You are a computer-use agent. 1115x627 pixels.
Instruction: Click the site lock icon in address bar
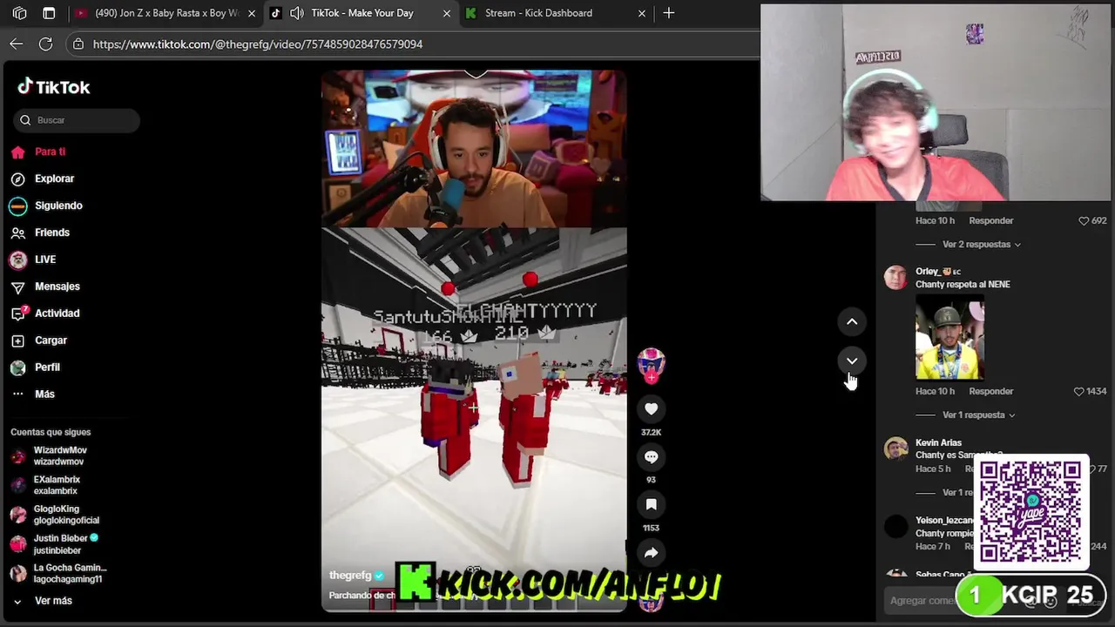(x=78, y=44)
